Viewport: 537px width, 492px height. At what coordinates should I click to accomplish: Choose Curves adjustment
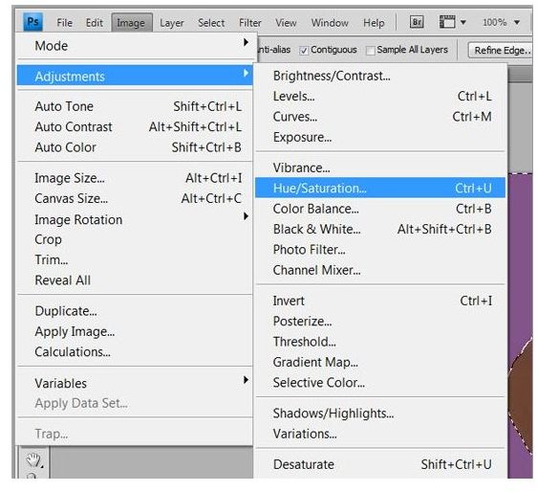[380, 117]
